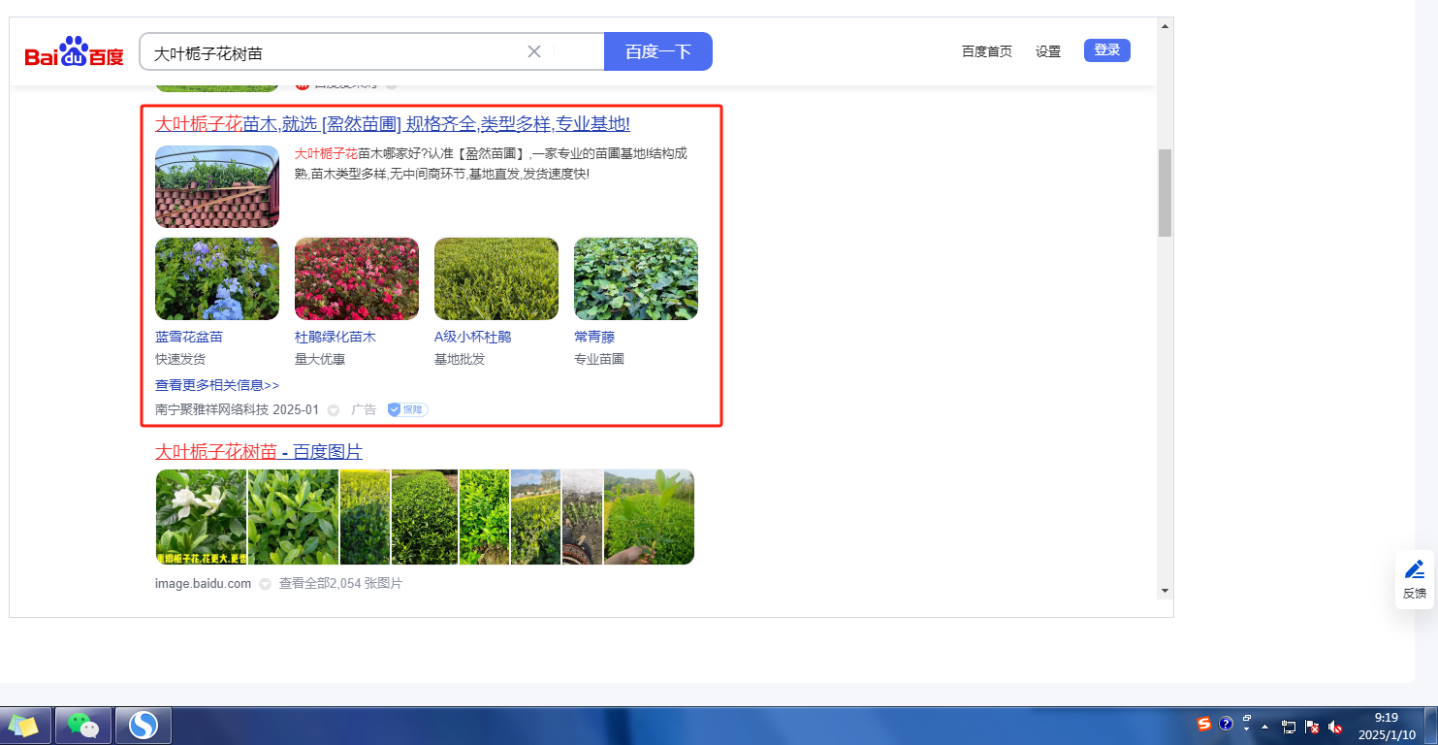Follow the A级小杯杜鹃 link
Viewport: 1438px width, 745px height.
472,338
